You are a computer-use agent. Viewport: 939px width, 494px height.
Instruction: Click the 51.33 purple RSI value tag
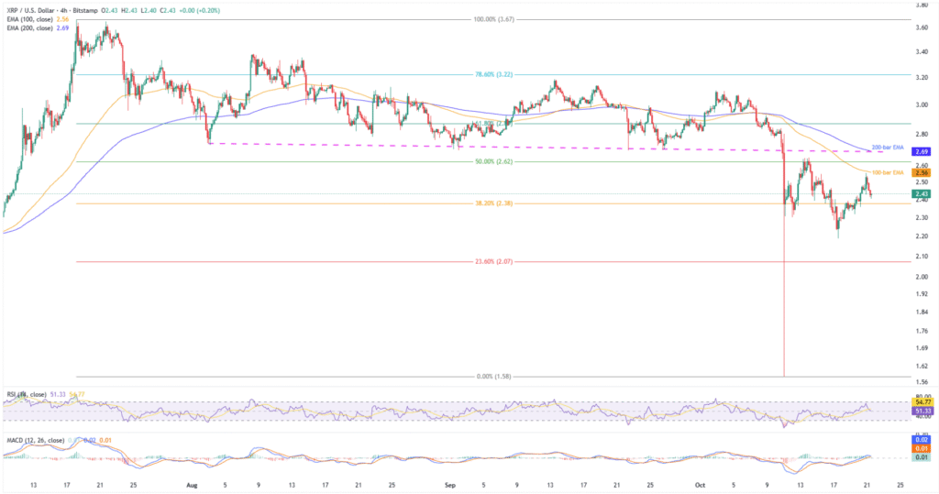pyautogui.click(x=922, y=412)
